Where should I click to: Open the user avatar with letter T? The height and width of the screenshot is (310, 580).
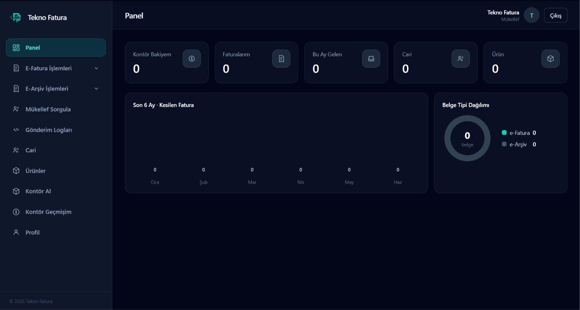click(x=531, y=15)
